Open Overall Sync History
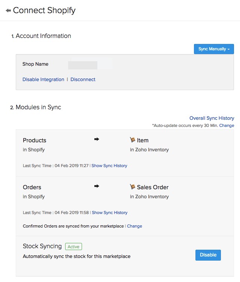 [212, 118]
